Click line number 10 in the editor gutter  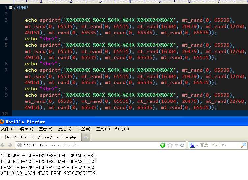coord(5,114)
